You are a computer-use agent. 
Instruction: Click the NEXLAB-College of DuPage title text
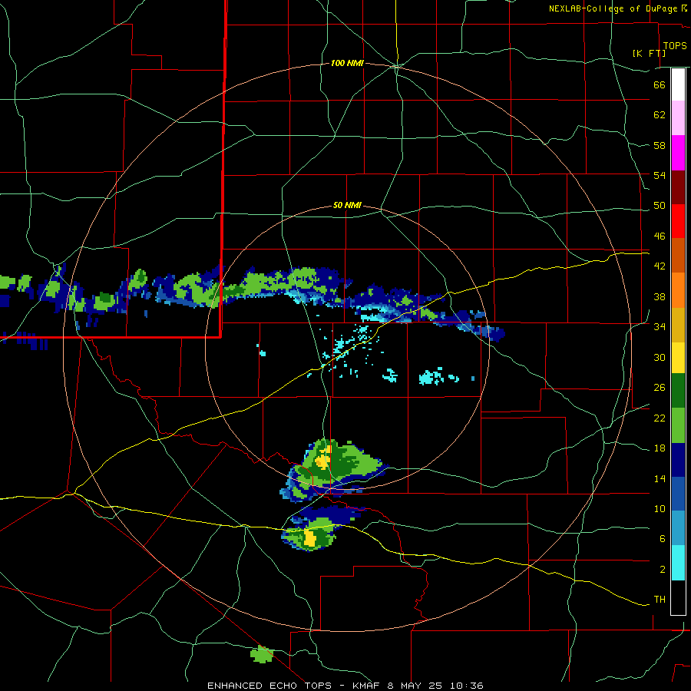coord(613,8)
